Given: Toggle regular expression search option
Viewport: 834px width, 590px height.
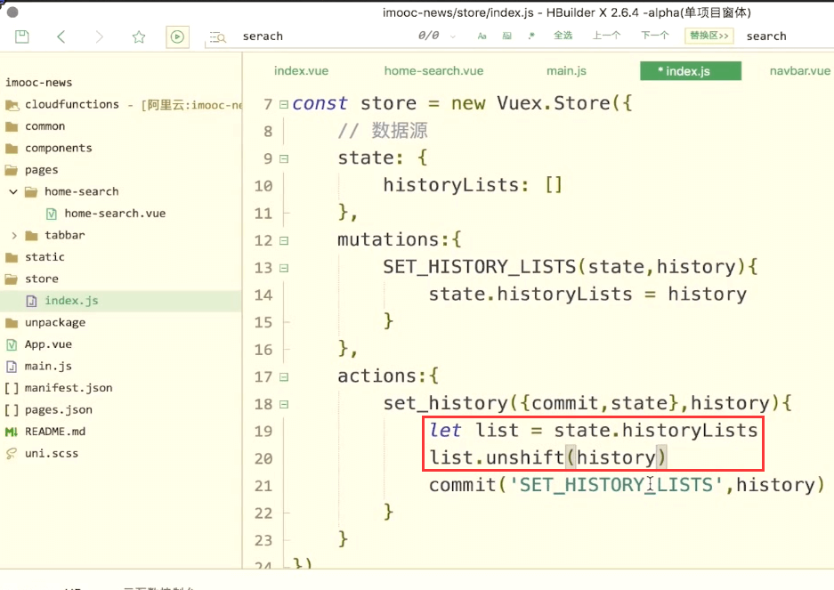Looking at the screenshot, I should coord(530,36).
